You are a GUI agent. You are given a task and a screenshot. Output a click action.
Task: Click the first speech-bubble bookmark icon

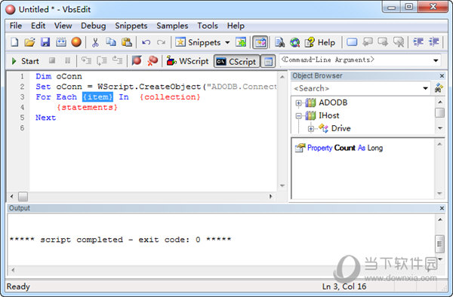click(368, 42)
